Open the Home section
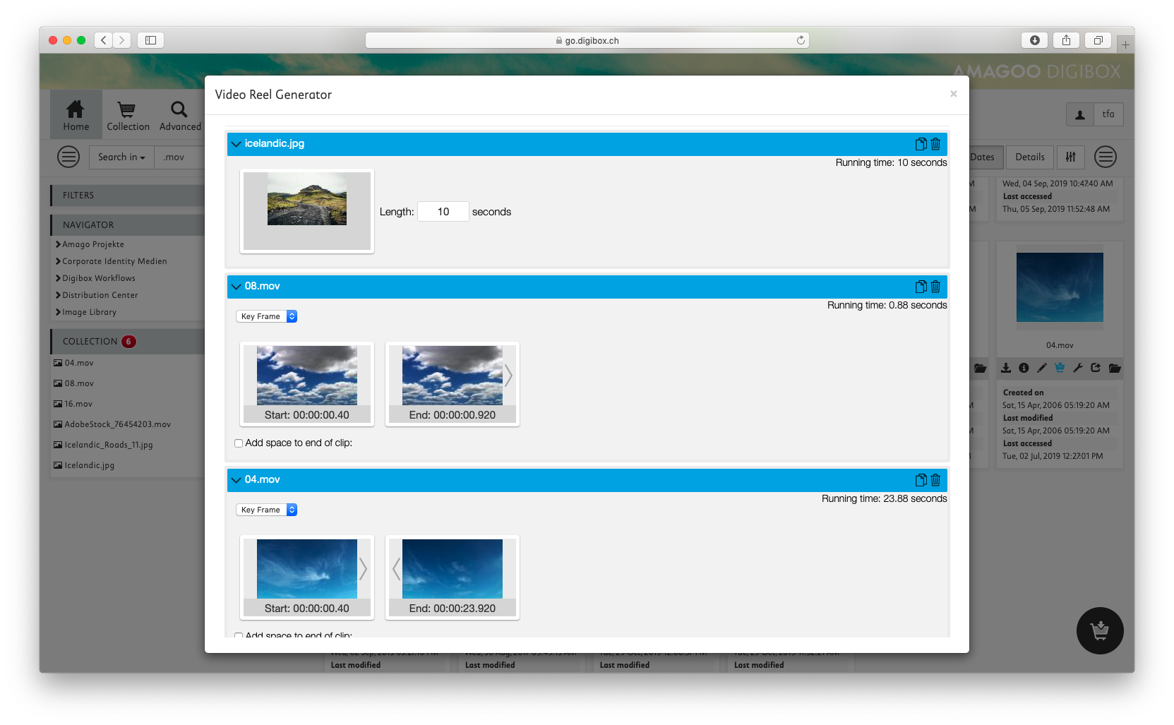Screen dimensions: 1174x725 pyautogui.click(x=76, y=115)
